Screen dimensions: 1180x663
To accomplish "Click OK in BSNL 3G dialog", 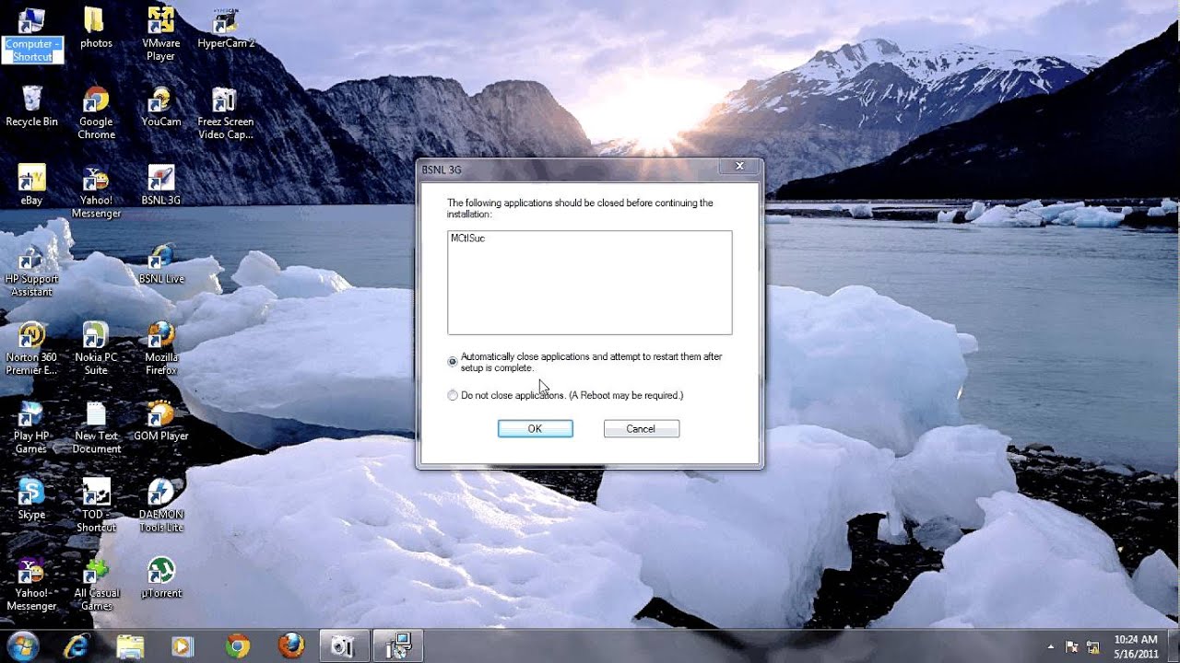I will click(536, 429).
